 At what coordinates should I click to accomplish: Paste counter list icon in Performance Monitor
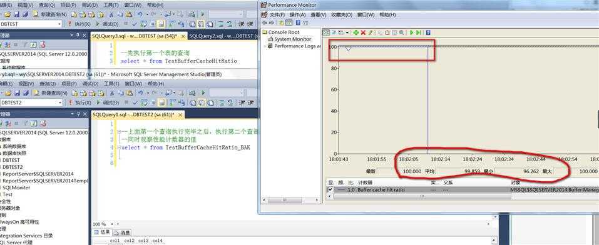(x=387, y=33)
